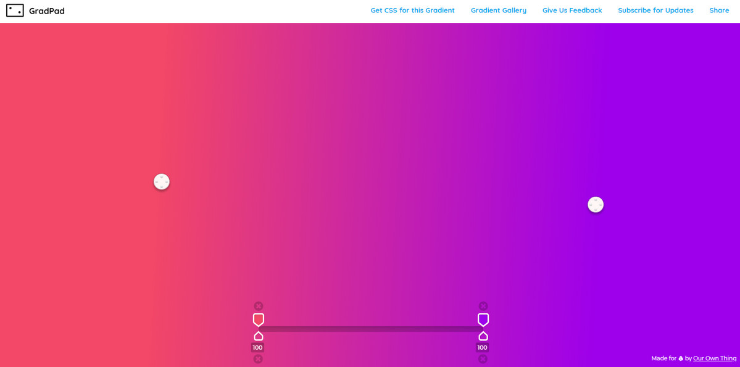The image size is (740, 367).
Task: Select the left opacity stop marker
Action: (259, 336)
